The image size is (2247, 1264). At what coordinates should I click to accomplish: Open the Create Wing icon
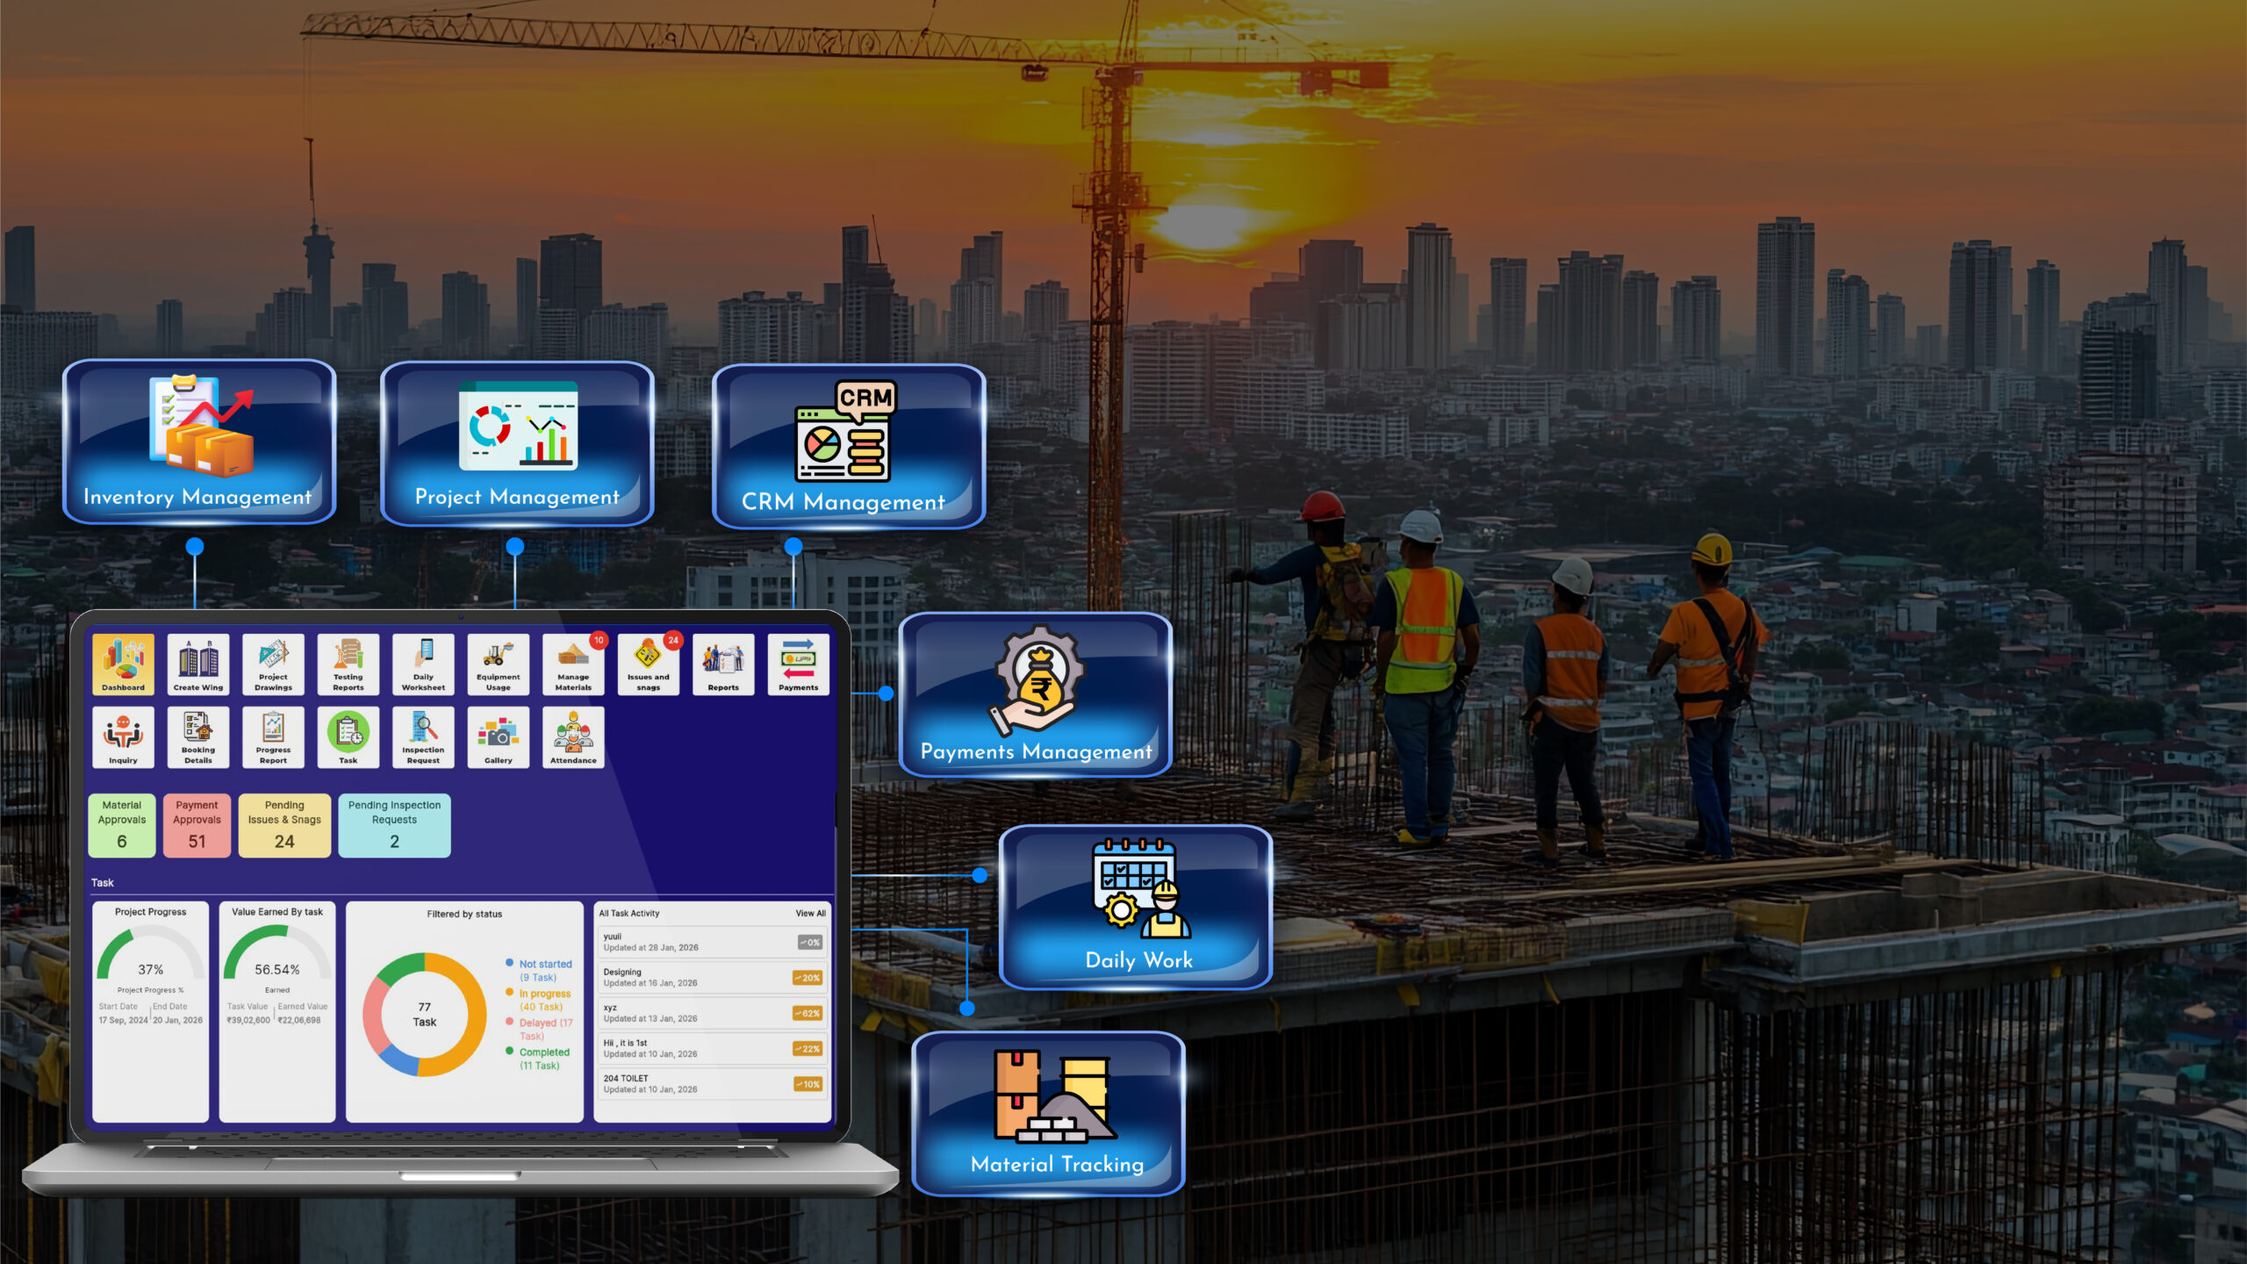coord(198,664)
